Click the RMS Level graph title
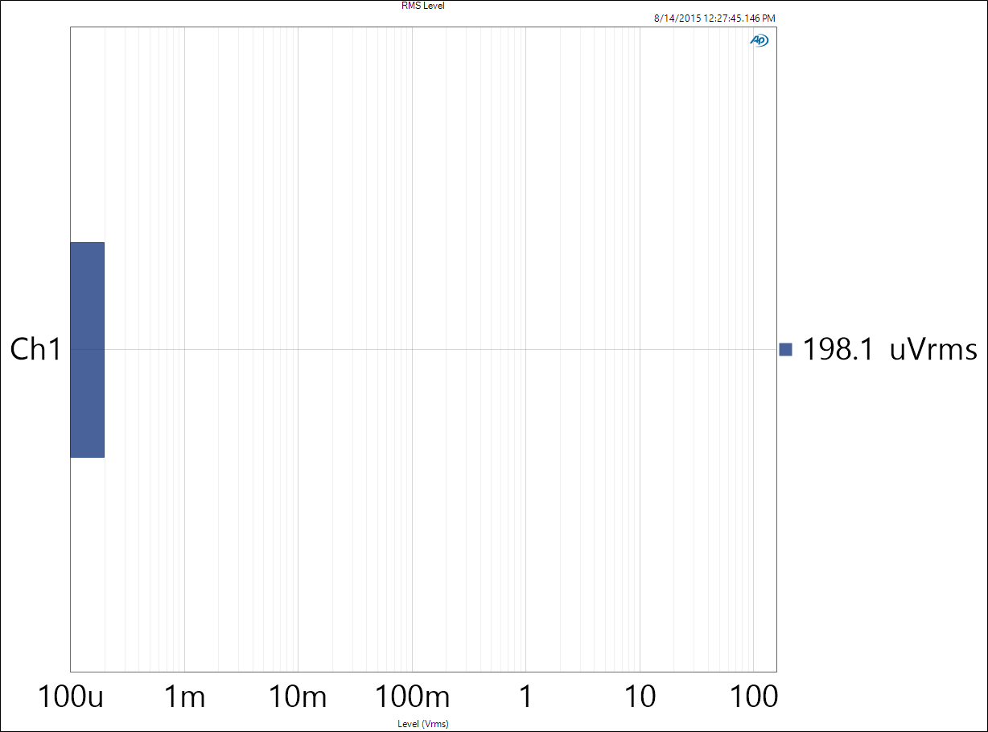 click(423, 6)
